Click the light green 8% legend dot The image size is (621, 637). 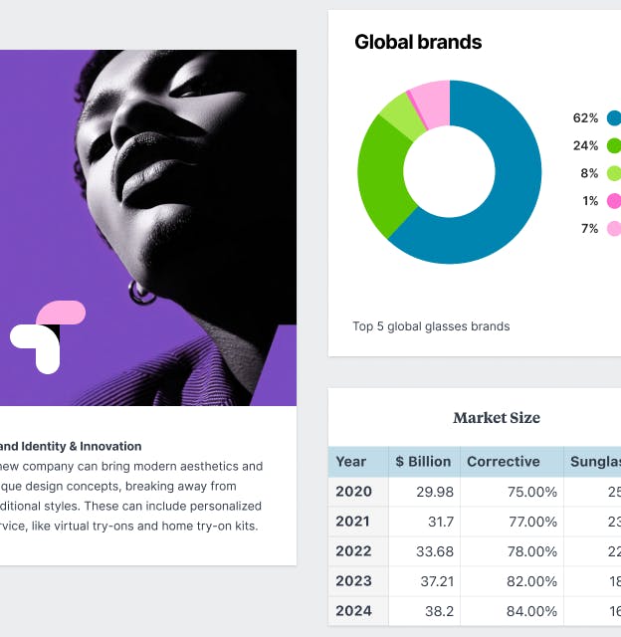[x=614, y=173]
